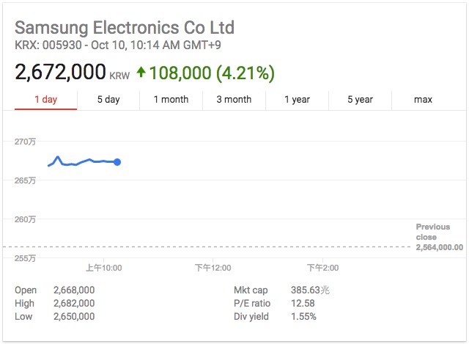Image resolution: width=469 pixels, height=344 pixels.
Task: Click the green up arrow icon
Action: 141,72
